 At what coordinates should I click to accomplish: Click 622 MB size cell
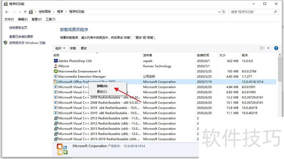pyautogui.click(x=233, y=61)
